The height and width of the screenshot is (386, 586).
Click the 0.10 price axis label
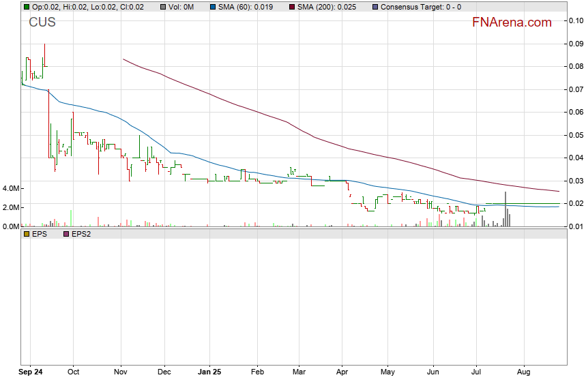click(575, 20)
